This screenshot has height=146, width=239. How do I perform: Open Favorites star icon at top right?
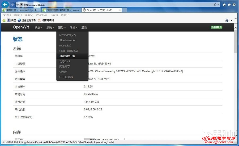(229, 5)
